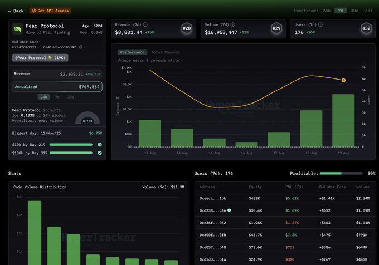
Task: Click the #29 volume rank badge
Action: [x=276, y=28]
